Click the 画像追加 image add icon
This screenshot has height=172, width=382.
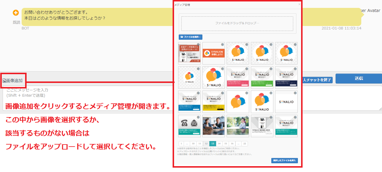tap(4, 81)
